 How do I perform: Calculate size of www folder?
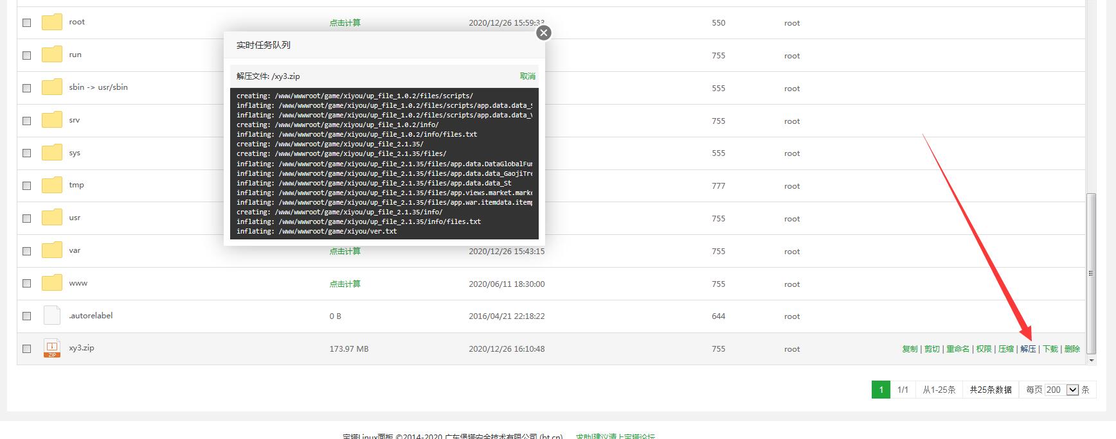[345, 284]
